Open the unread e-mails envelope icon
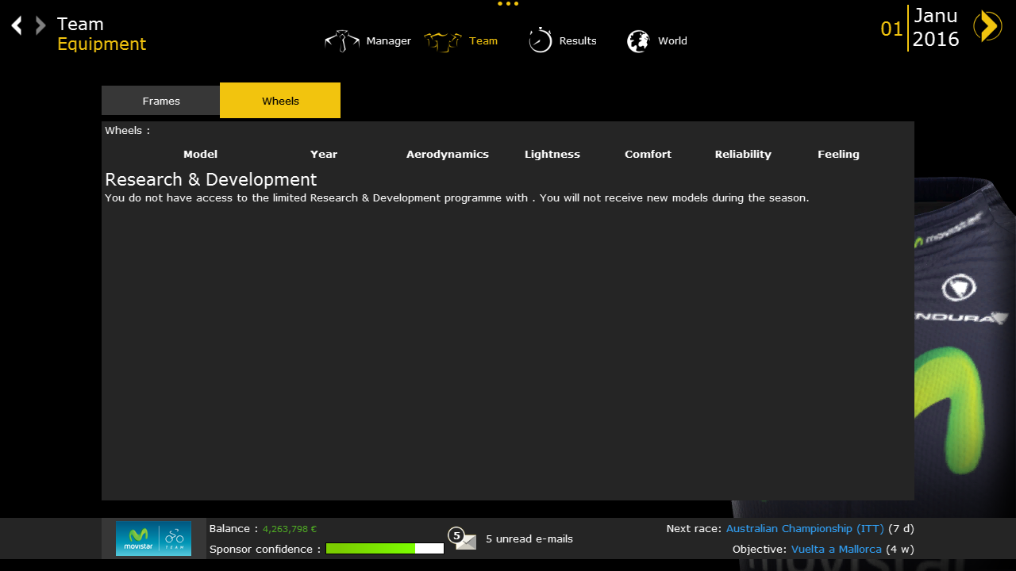This screenshot has height=571, width=1016. tap(466, 541)
